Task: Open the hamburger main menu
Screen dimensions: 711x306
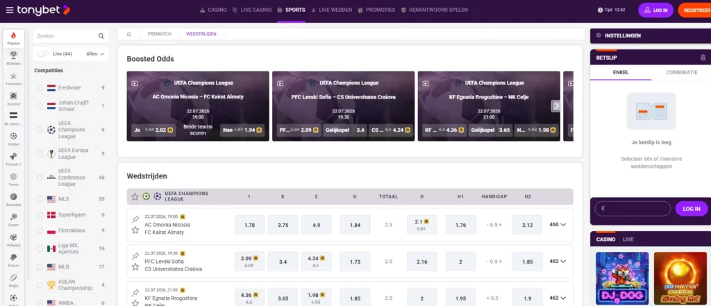Action: (x=10, y=10)
